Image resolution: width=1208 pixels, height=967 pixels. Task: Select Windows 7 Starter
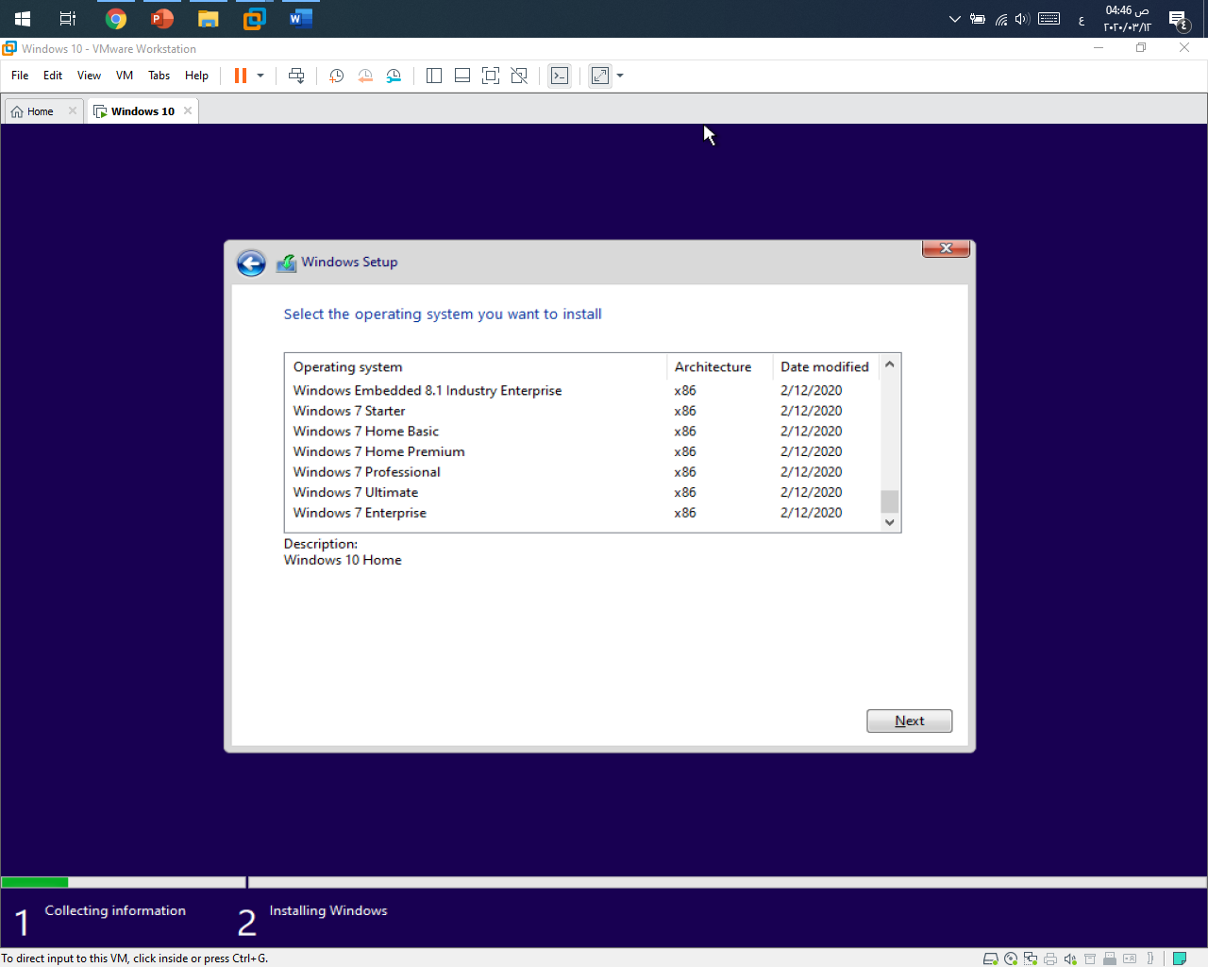coord(582,411)
